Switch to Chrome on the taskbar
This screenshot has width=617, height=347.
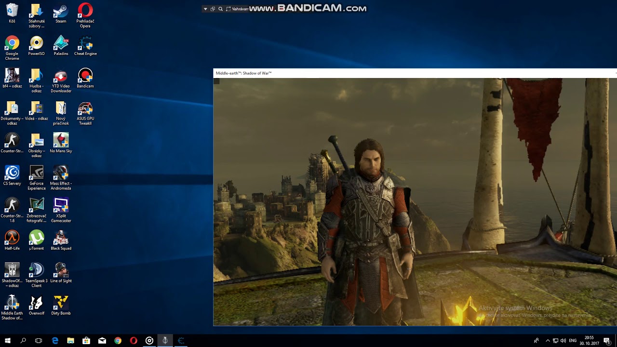(118, 340)
